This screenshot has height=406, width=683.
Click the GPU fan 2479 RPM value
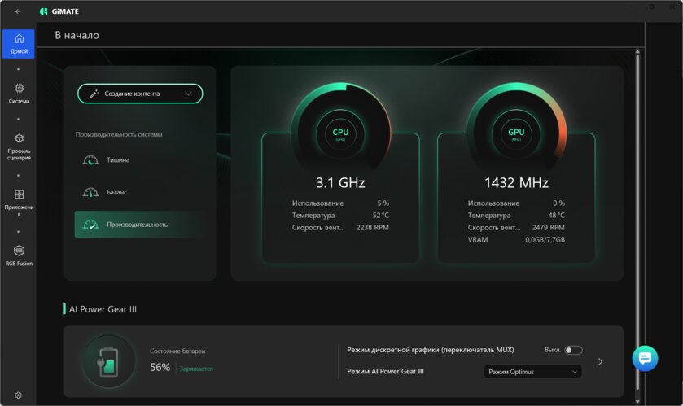coord(548,228)
